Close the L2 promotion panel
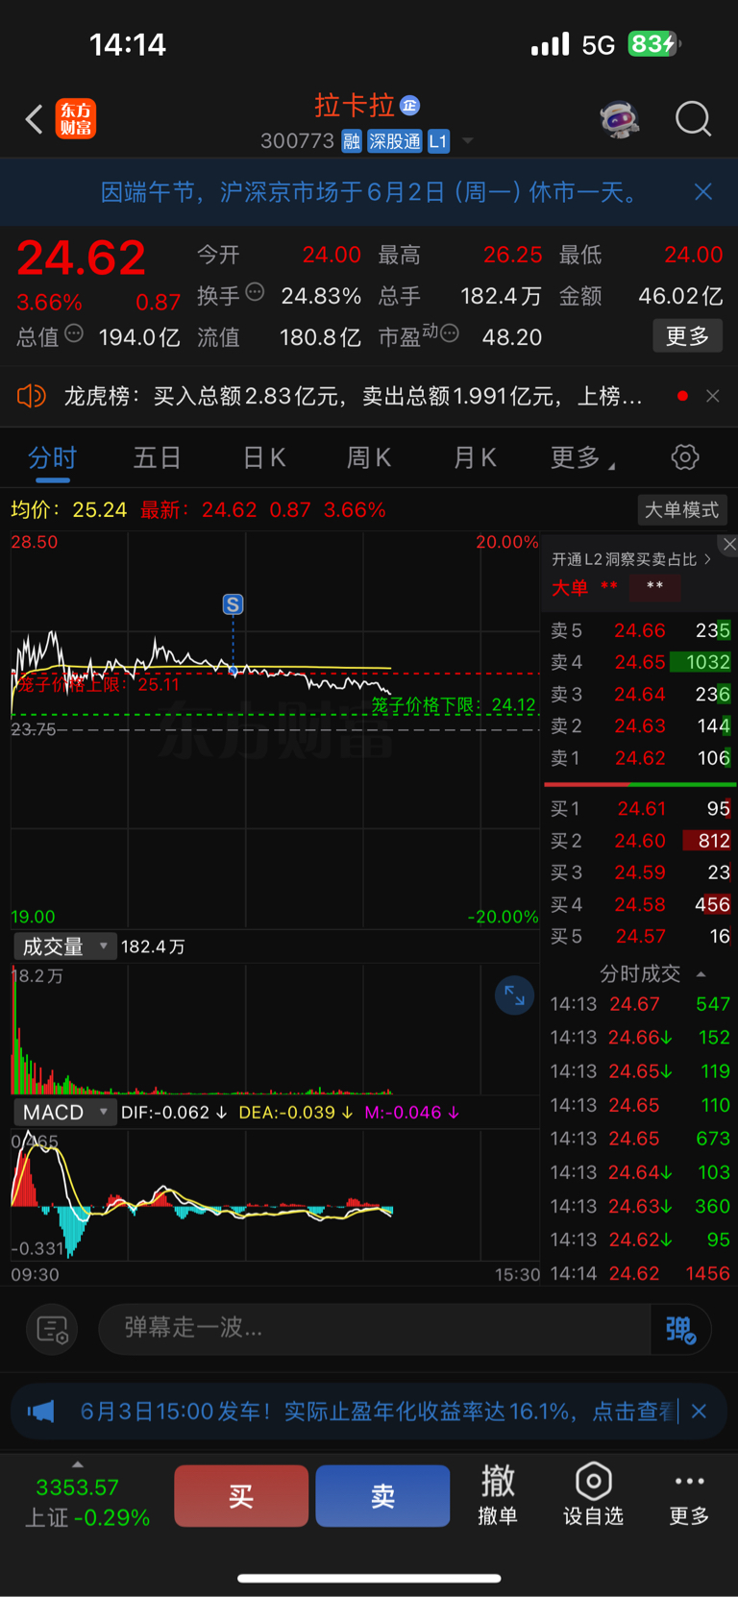This screenshot has width=738, height=1597. click(728, 544)
